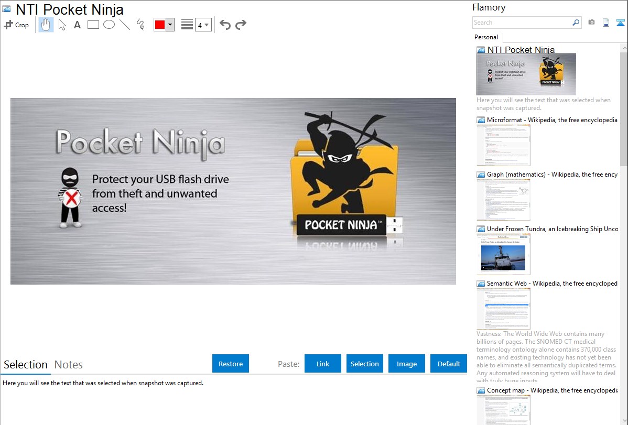
Task: Select the freehand scribble tool
Action: (x=140, y=25)
